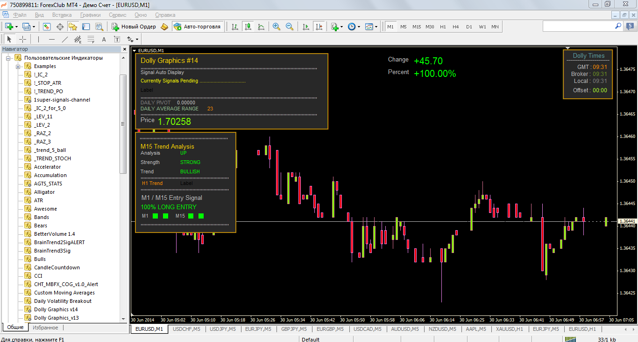Click the Zoom Out magnifier icon
Screen dimensions: 638x342
pyautogui.click(x=290, y=27)
